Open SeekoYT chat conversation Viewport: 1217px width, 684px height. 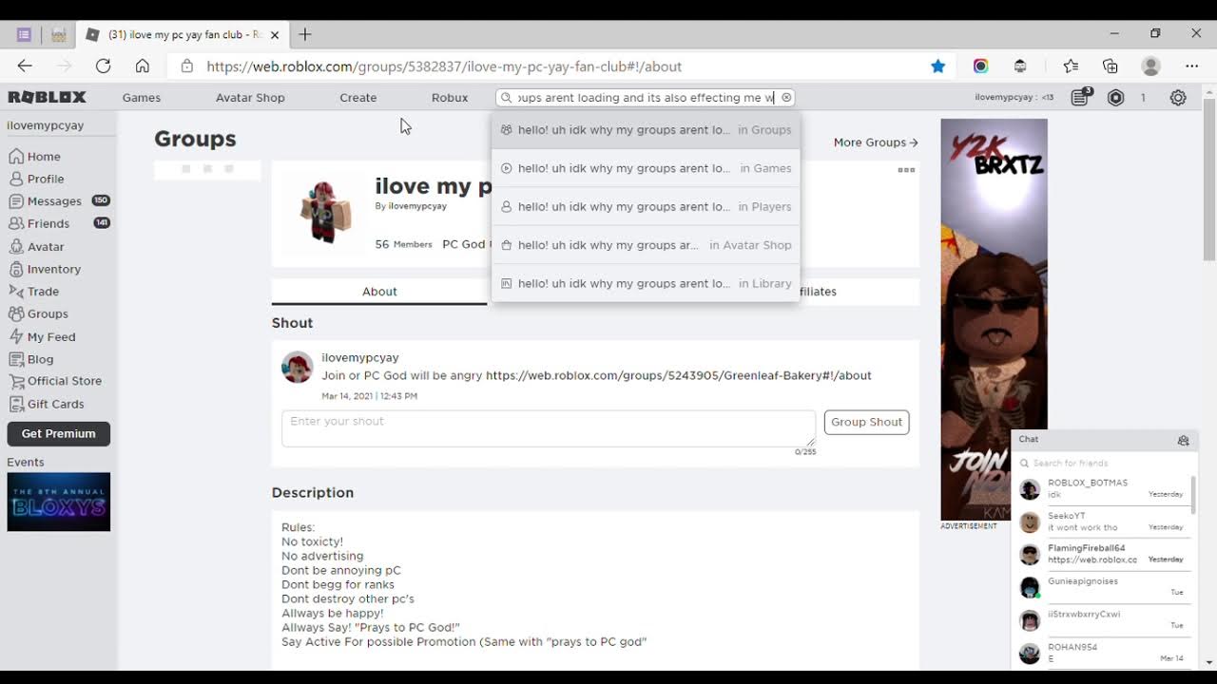tap(1103, 522)
